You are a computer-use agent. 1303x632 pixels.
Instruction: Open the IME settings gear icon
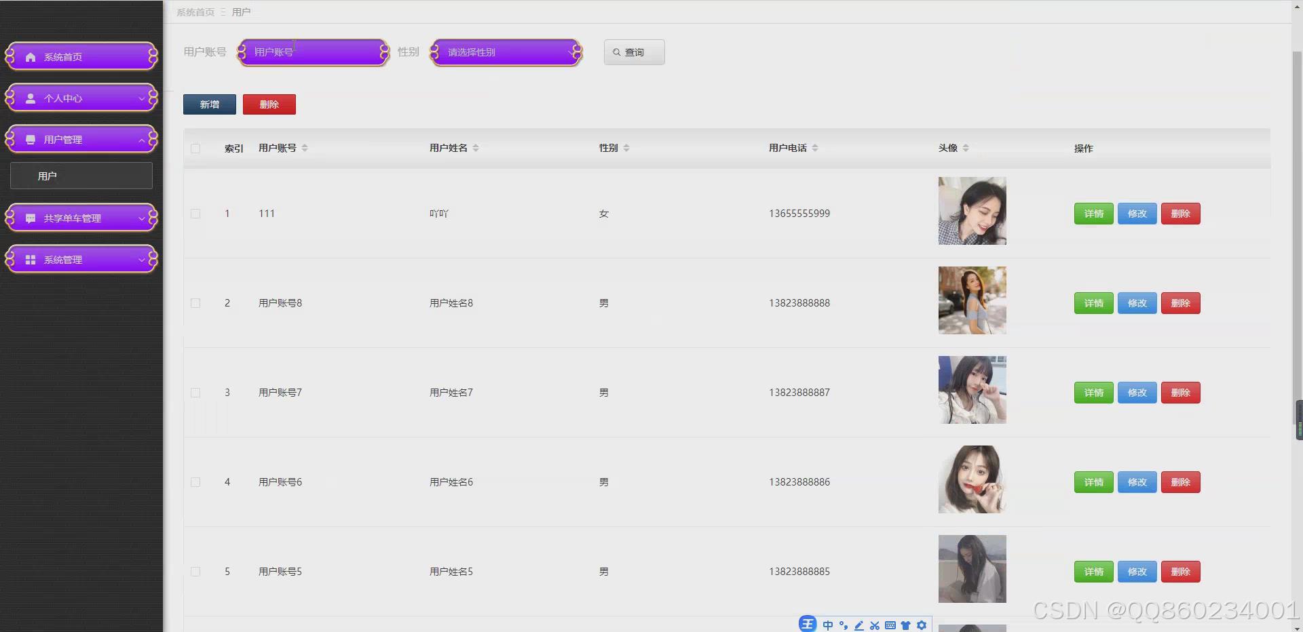point(922,625)
